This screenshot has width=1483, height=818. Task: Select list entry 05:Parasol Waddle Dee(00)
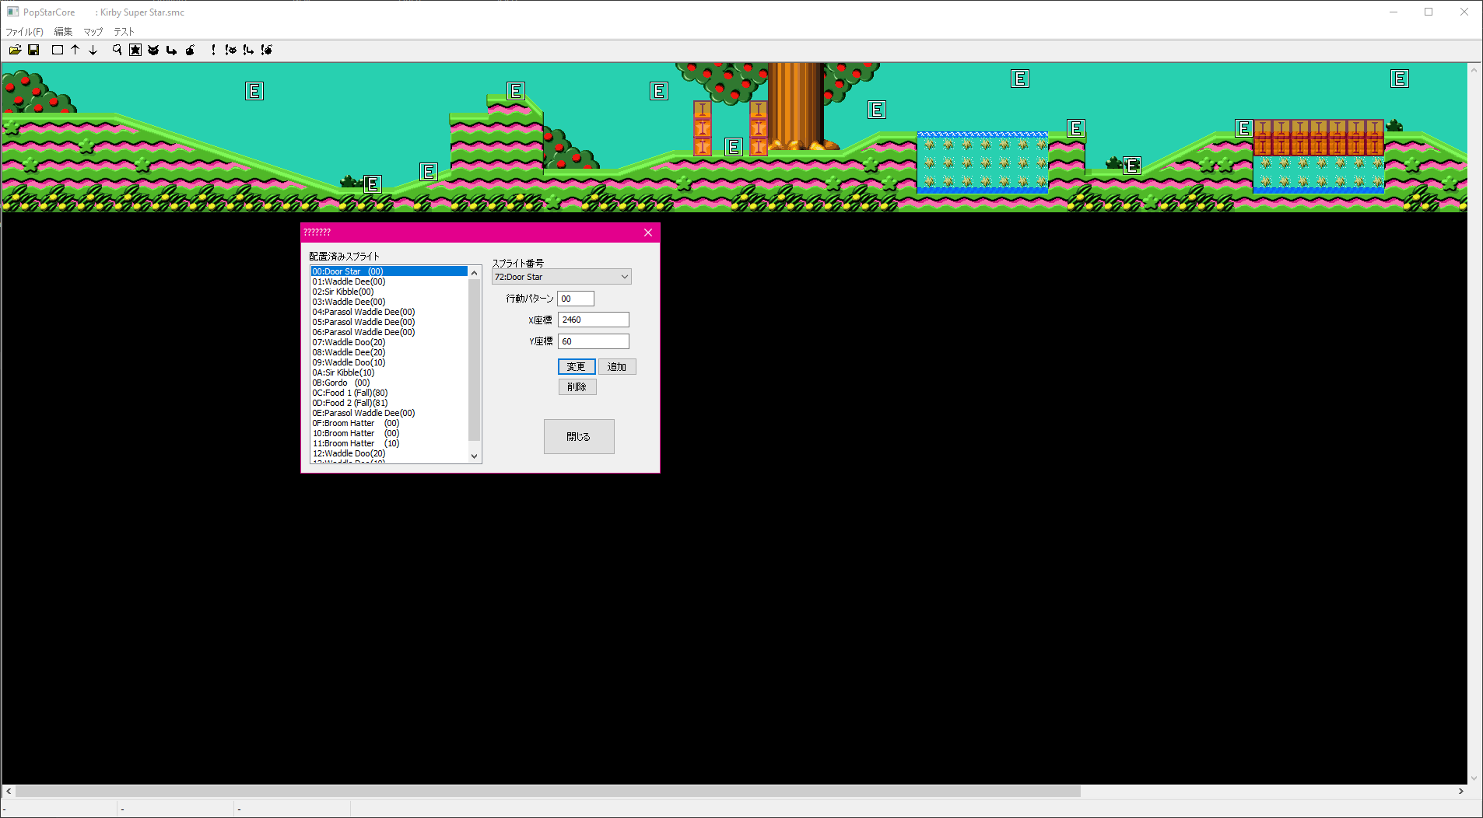389,322
